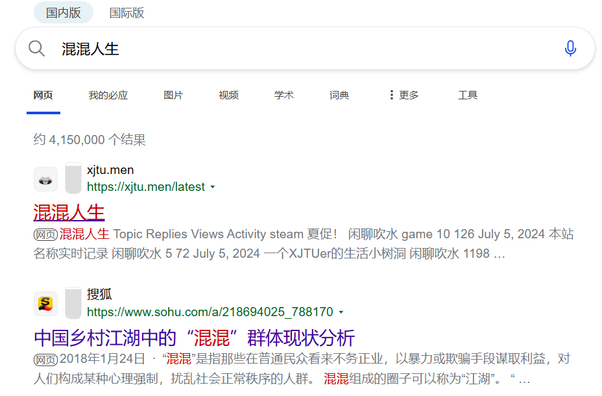Image resolution: width=602 pixels, height=396 pixels.
Task: Click the 网页 badge in xjtu.men snippet
Action: click(x=45, y=234)
